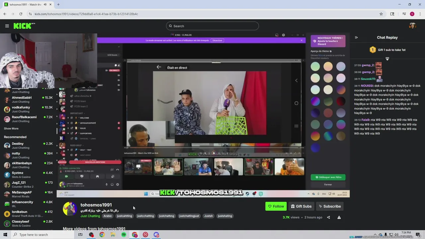This screenshot has width=425, height=239.
Task: Click the Destiny sidebar avatar
Action: (x=7, y=145)
